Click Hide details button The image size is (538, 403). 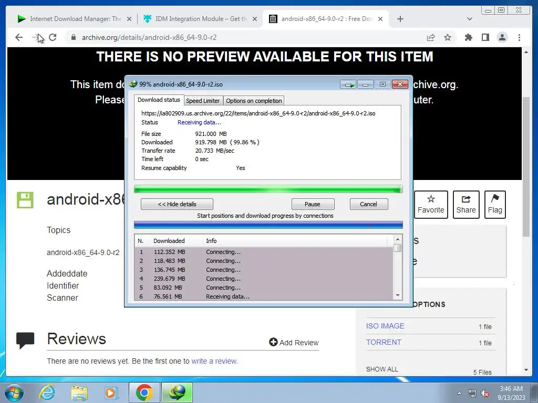[177, 204]
